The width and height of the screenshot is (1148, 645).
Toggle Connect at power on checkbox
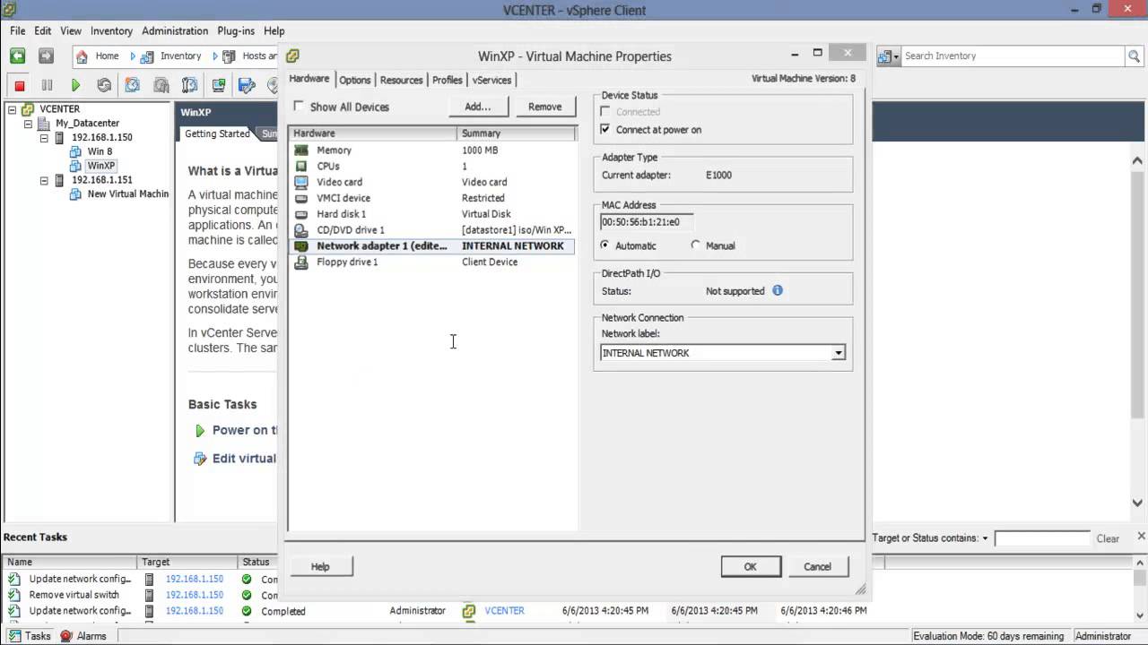tap(605, 129)
